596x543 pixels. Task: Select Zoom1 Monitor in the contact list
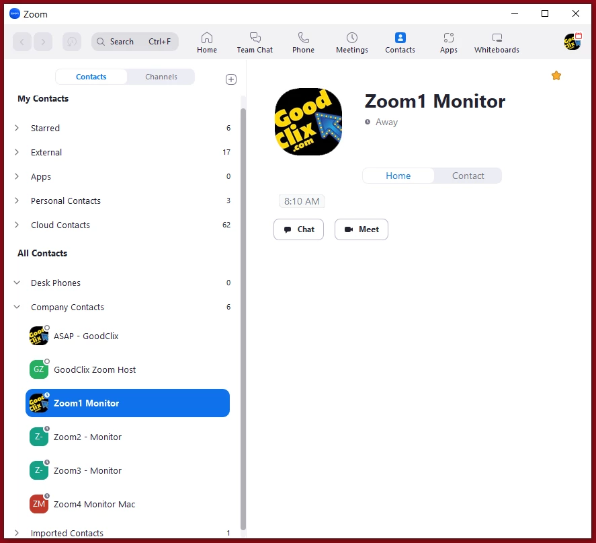point(128,403)
